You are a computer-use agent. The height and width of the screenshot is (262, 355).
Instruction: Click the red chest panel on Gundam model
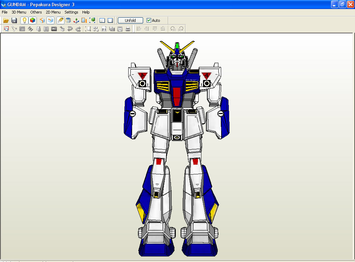click(x=177, y=97)
